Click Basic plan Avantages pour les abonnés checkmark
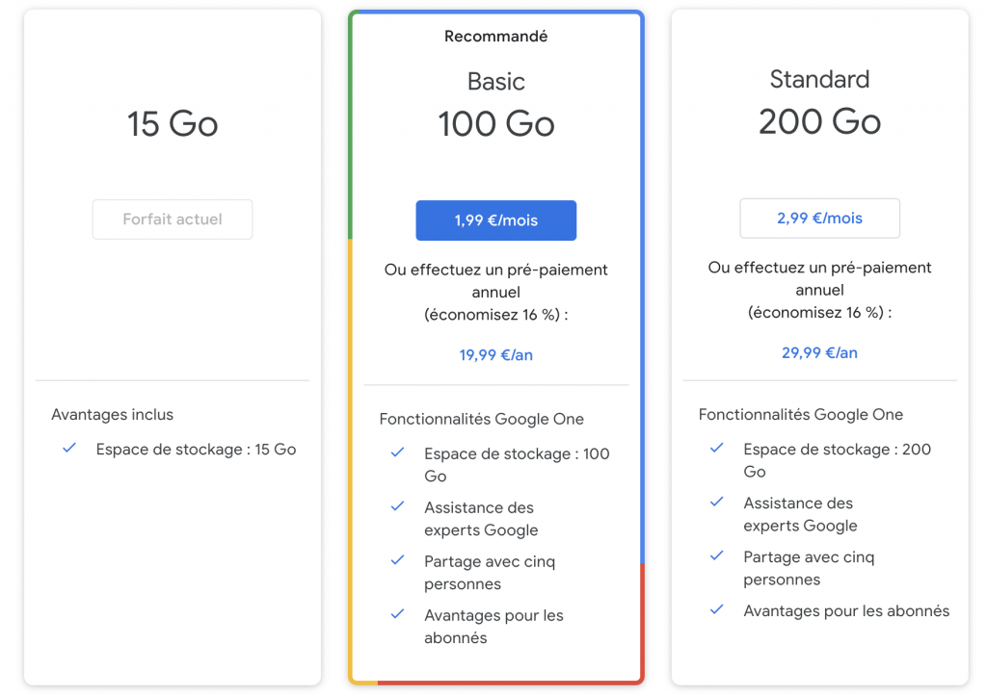 [397, 614]
